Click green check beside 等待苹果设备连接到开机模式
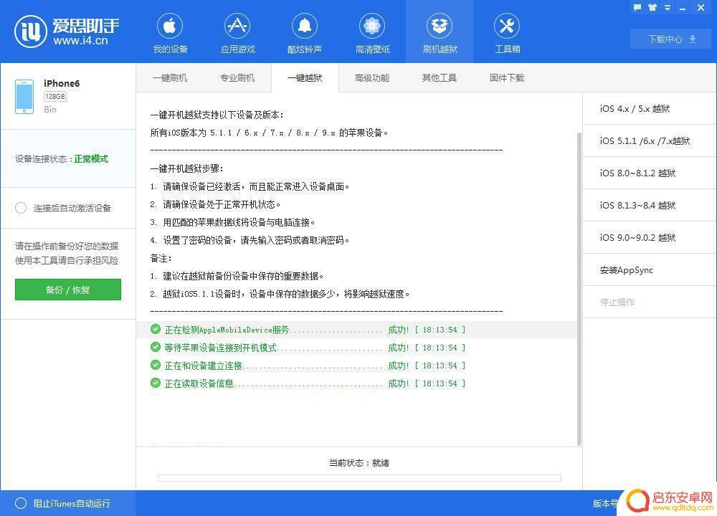The width and height of the screenshot is (717, 516). (x=156, y=347)
